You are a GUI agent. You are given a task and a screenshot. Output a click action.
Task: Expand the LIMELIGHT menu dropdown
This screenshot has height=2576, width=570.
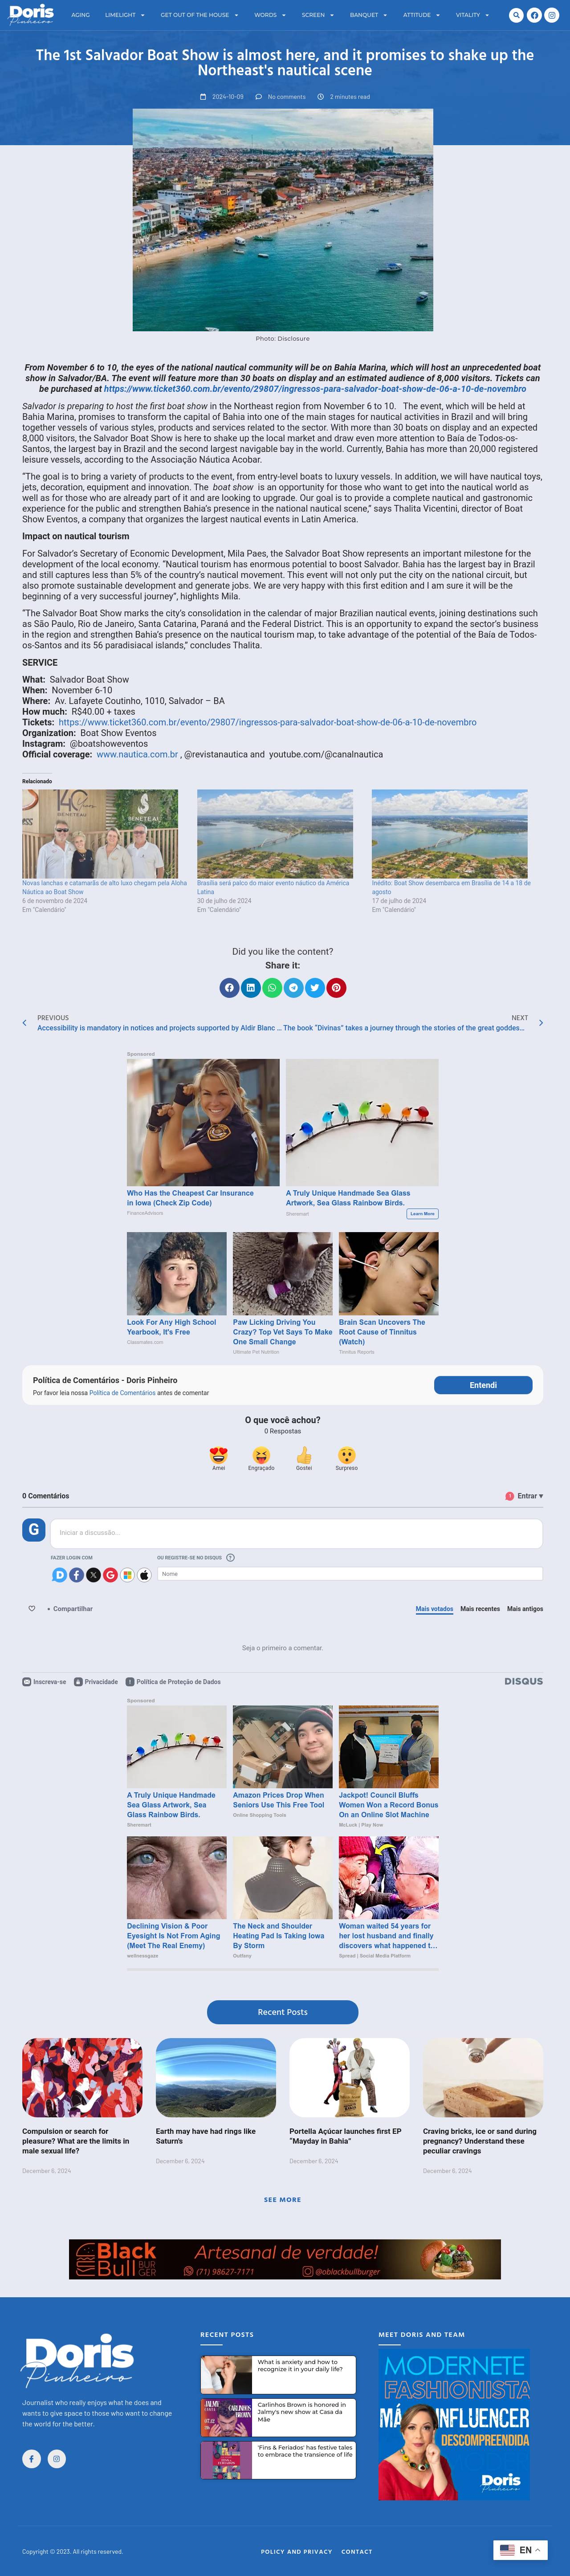[x=125, y=15]
